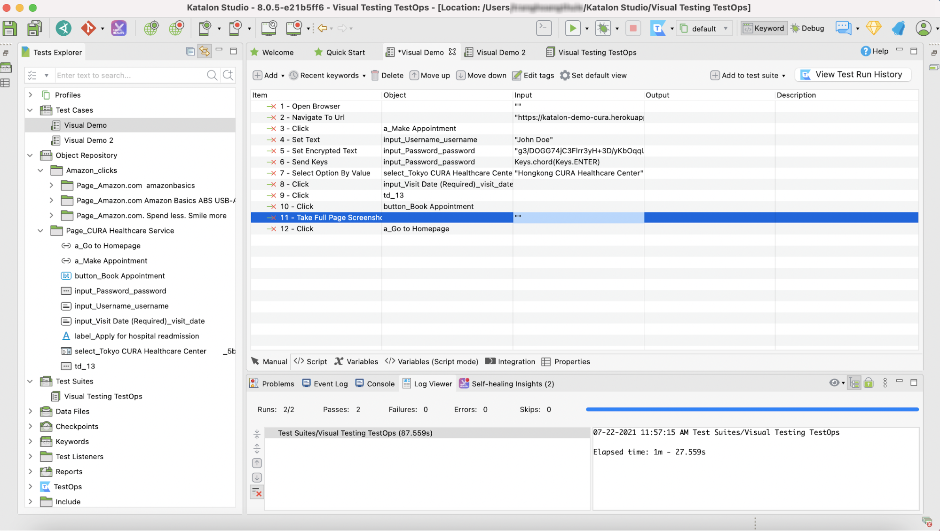
Task: Close the Visual Demo tab
Action: (452, 52)
